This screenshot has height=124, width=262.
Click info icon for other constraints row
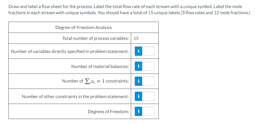(138, 96)
